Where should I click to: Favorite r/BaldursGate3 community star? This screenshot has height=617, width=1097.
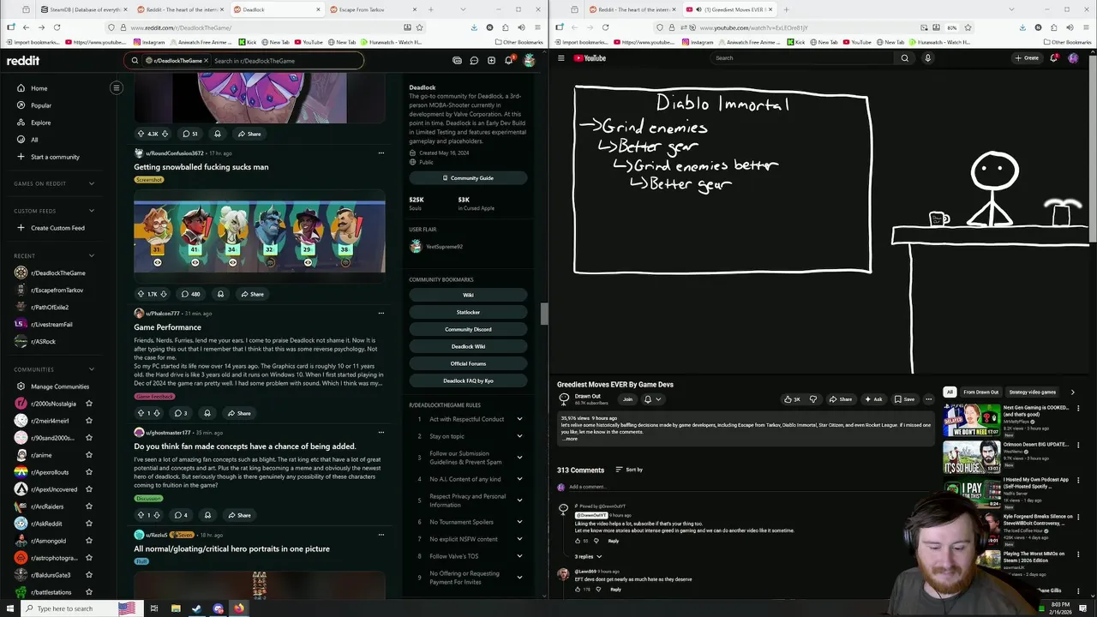pos(89,575)
